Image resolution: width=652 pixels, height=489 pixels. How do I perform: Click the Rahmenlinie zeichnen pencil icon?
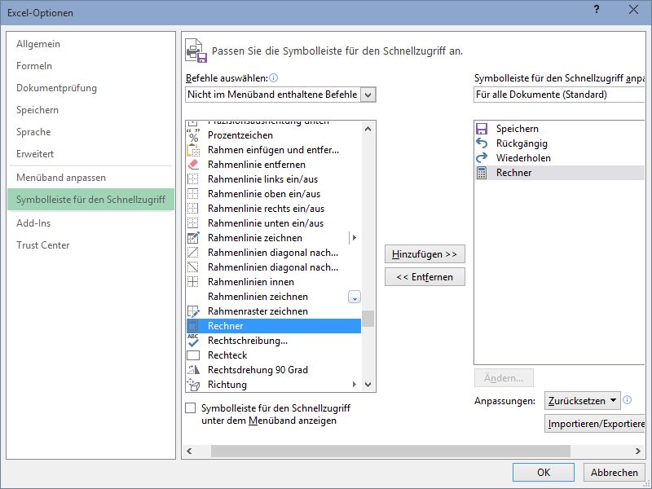193,238
